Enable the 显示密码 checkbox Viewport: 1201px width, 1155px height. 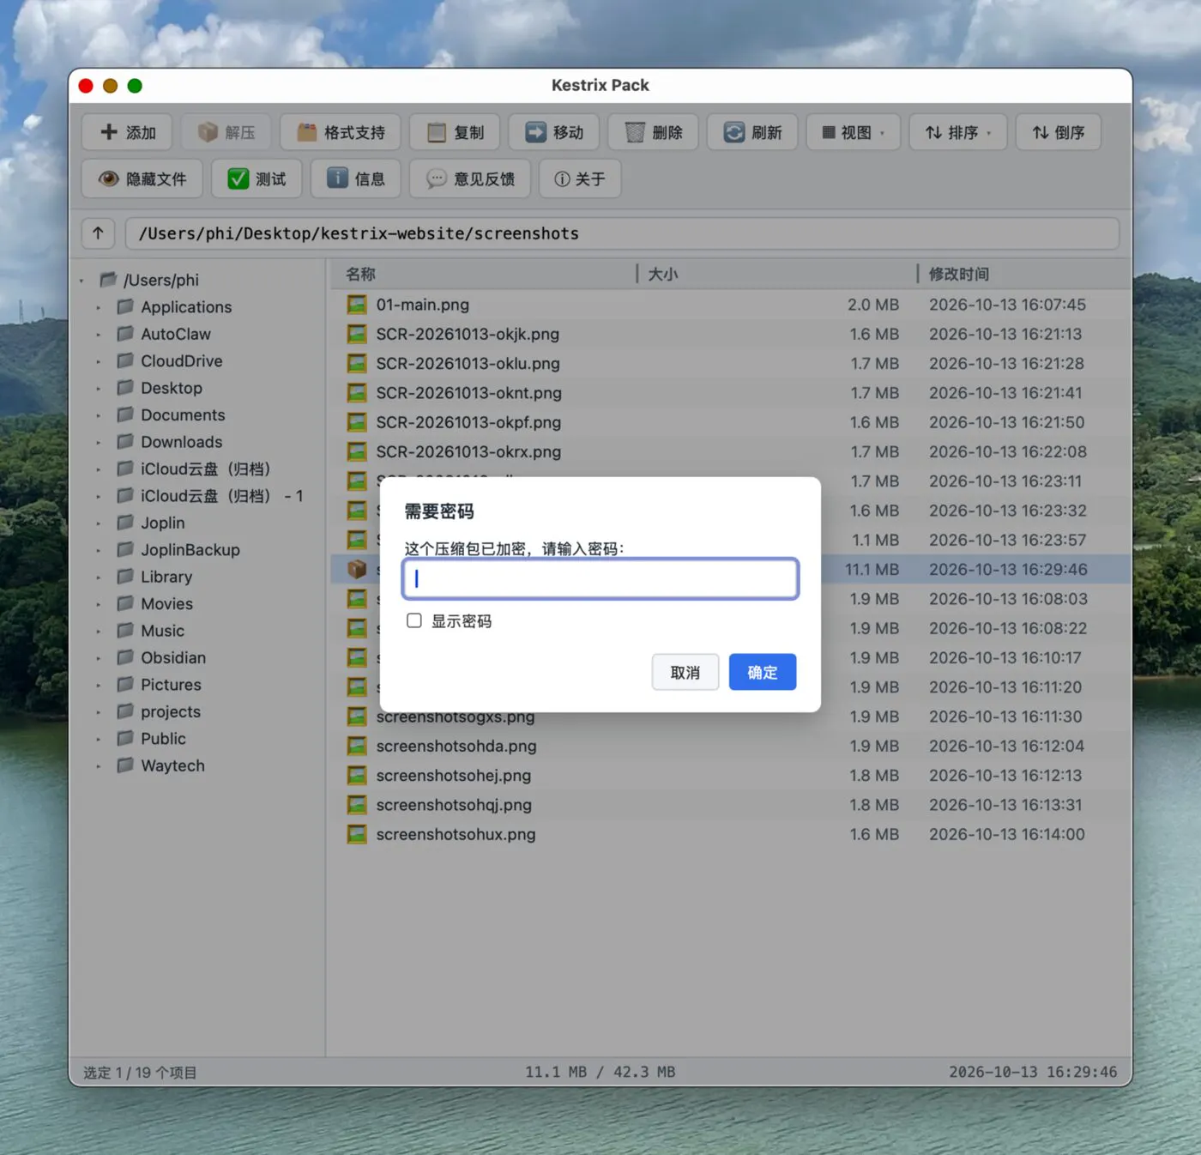414,620
